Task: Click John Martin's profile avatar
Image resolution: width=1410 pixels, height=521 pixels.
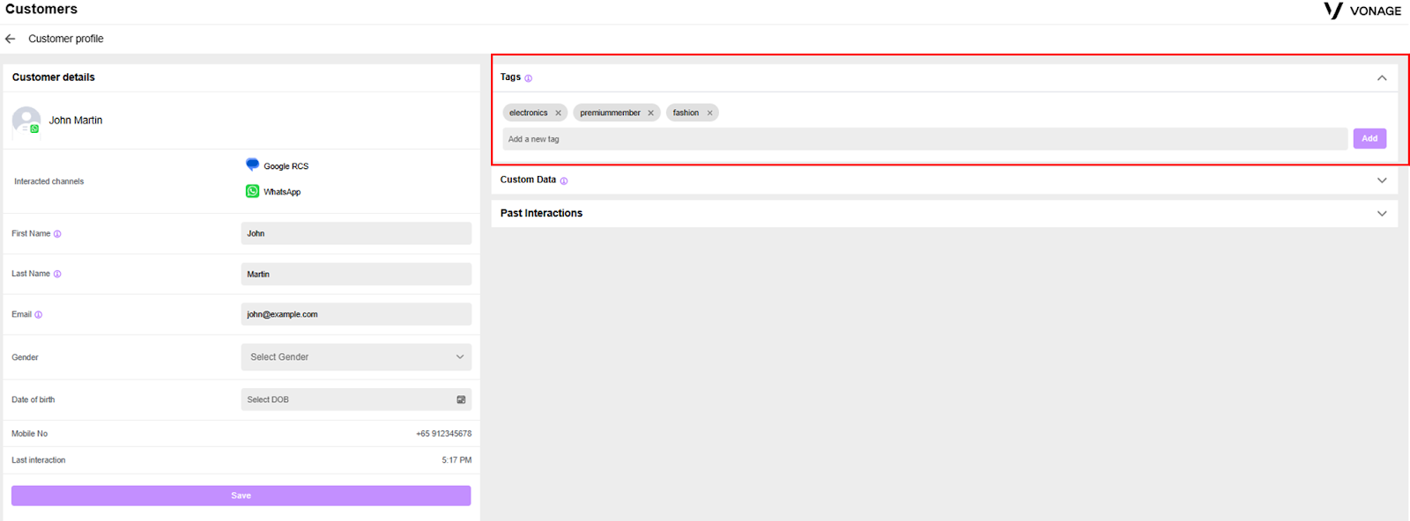Action: (26, 121)
